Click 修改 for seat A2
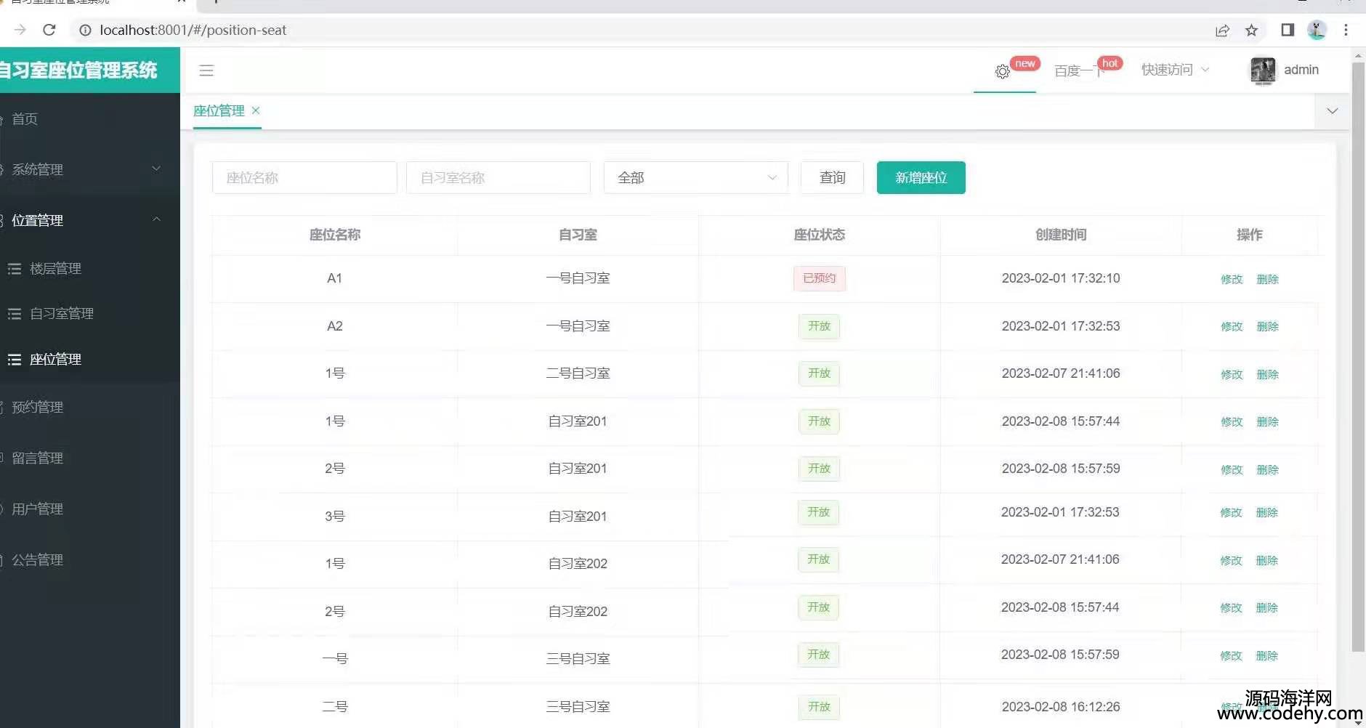The width and height of the screenshot is (1366, 728). click(1232, 326)
